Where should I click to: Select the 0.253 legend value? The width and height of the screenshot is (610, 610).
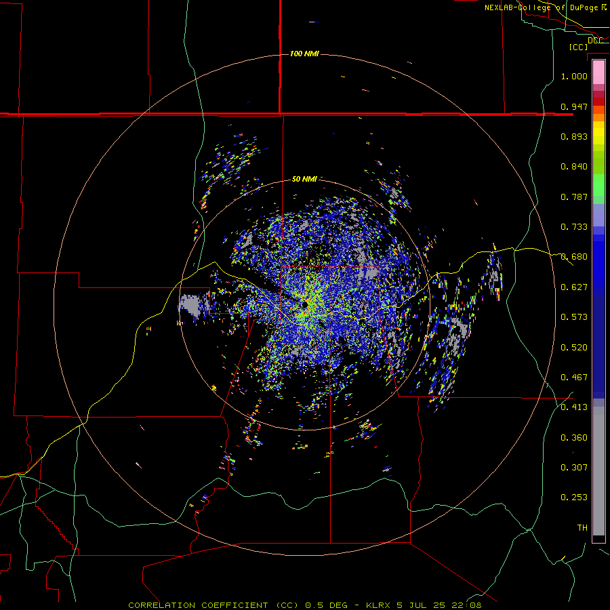click(574, 497)
